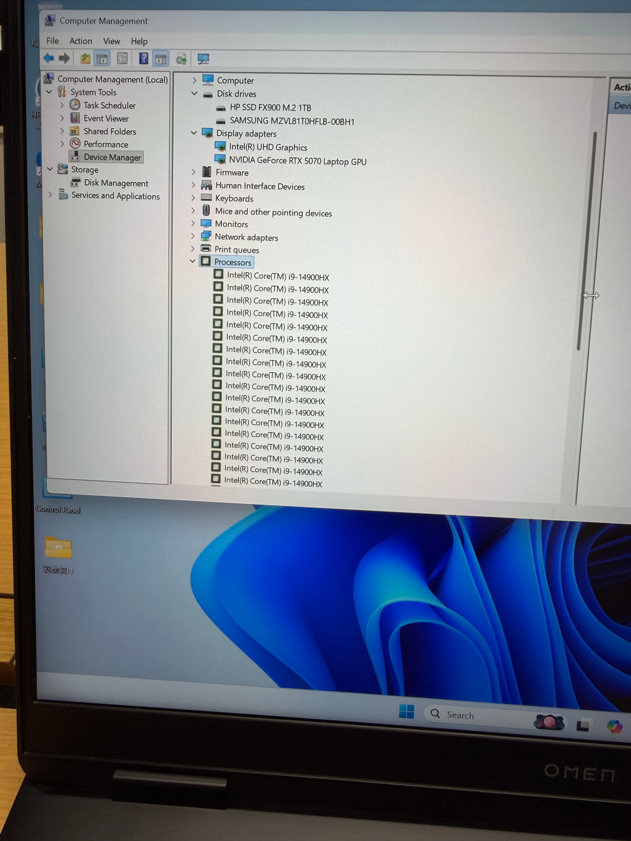Click Services and Applications label
Viewport: 631px width, 841px height.
[x=115, y=196]
